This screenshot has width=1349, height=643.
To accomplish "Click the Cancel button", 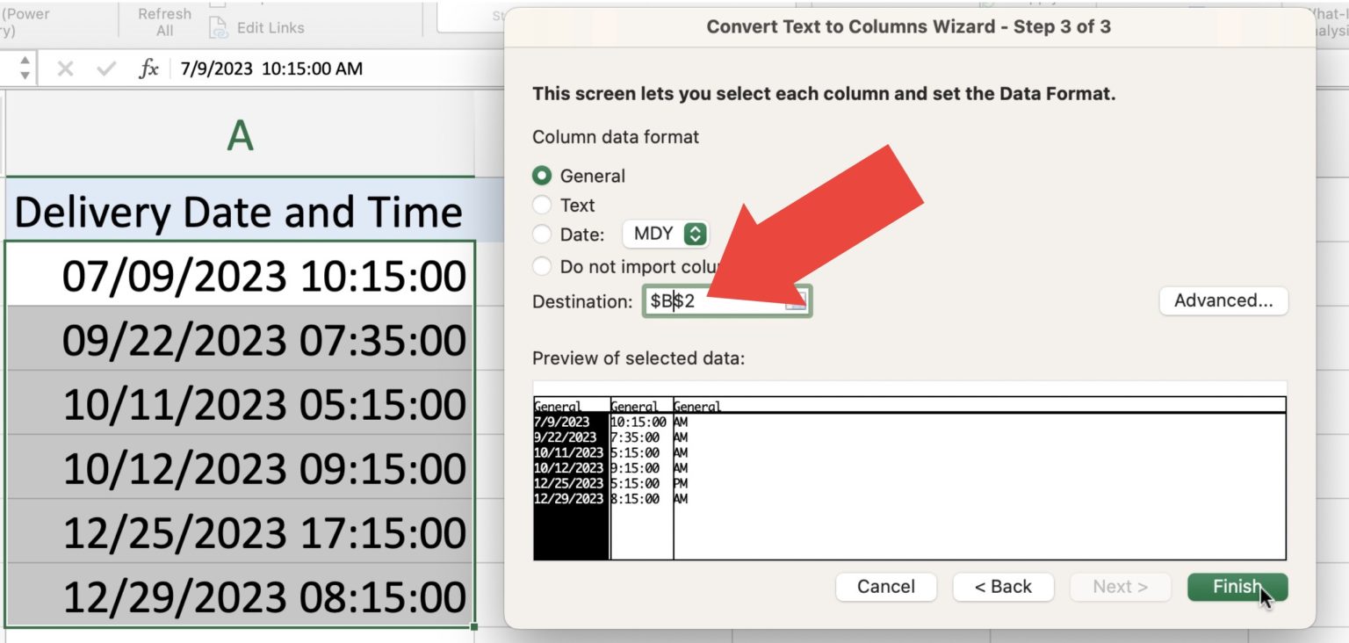I will tap(886, 587).
